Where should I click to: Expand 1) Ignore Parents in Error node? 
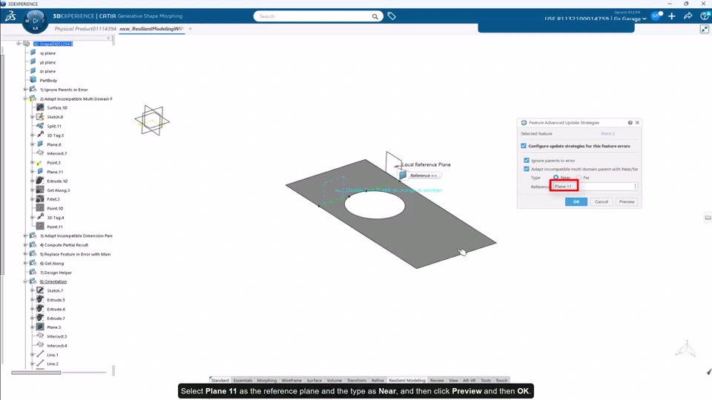pos(25,90)
